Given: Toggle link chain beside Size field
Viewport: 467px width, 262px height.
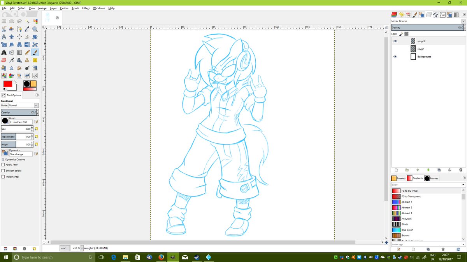Looking at the screenshot, I should pyautogui.click(x=36, y=129).
